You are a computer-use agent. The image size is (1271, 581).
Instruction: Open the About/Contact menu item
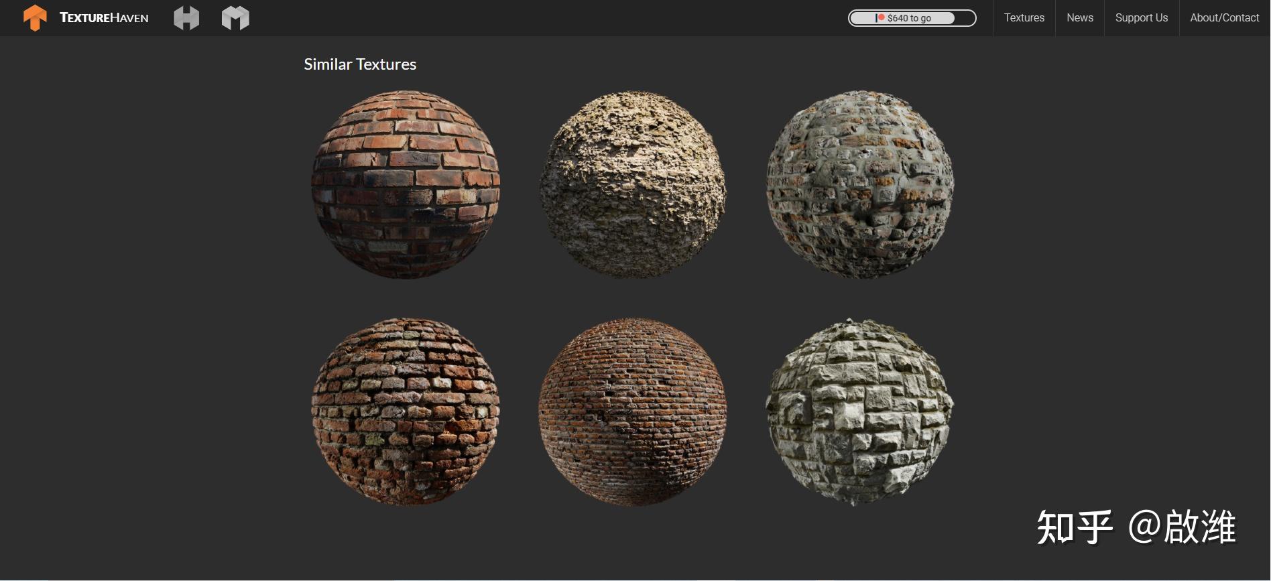point(1224,18)
